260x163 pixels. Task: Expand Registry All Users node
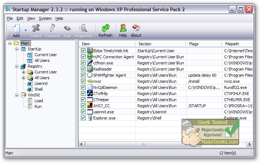point(23,78)
